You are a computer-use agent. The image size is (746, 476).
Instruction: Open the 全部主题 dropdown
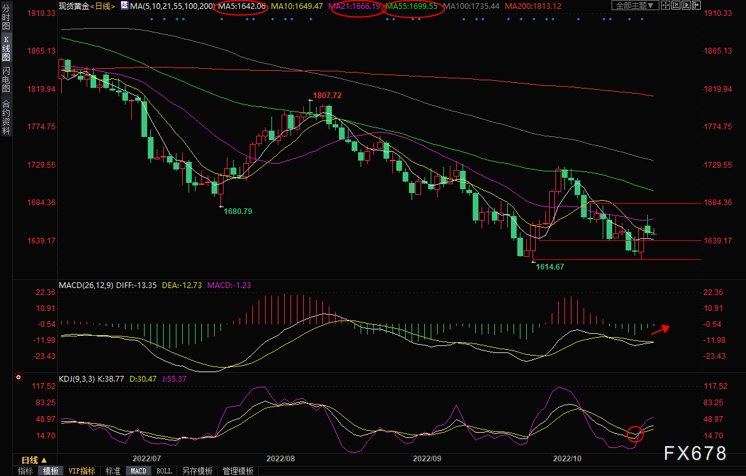635,5
